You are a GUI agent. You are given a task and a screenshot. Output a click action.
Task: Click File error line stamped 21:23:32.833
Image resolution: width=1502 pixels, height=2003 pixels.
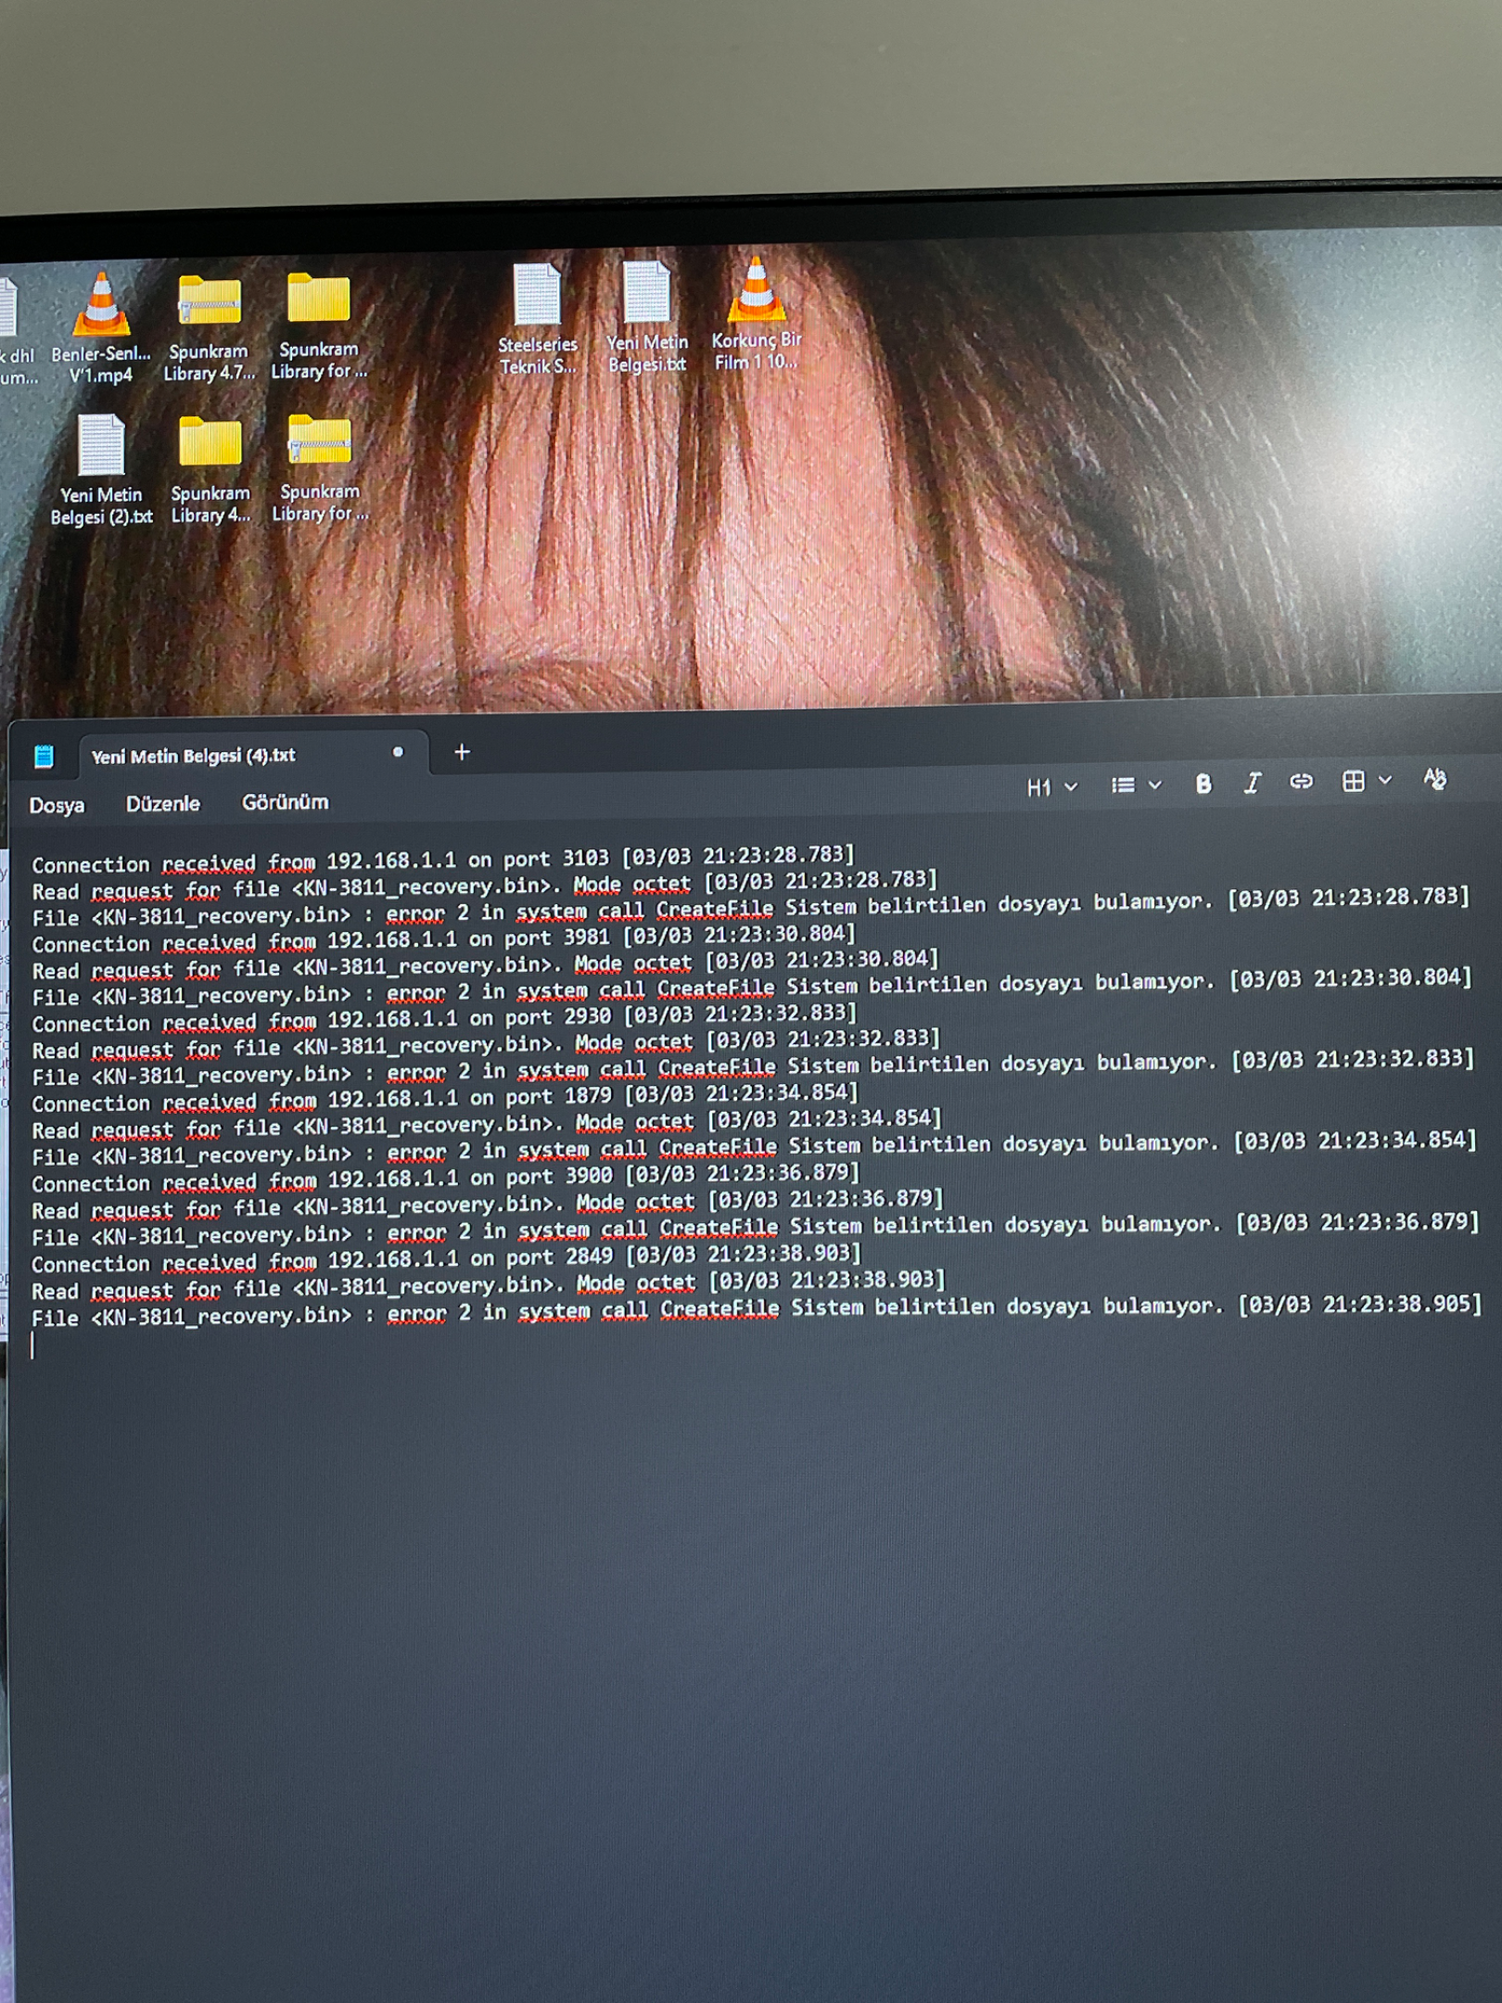(x=753, y=1067)
